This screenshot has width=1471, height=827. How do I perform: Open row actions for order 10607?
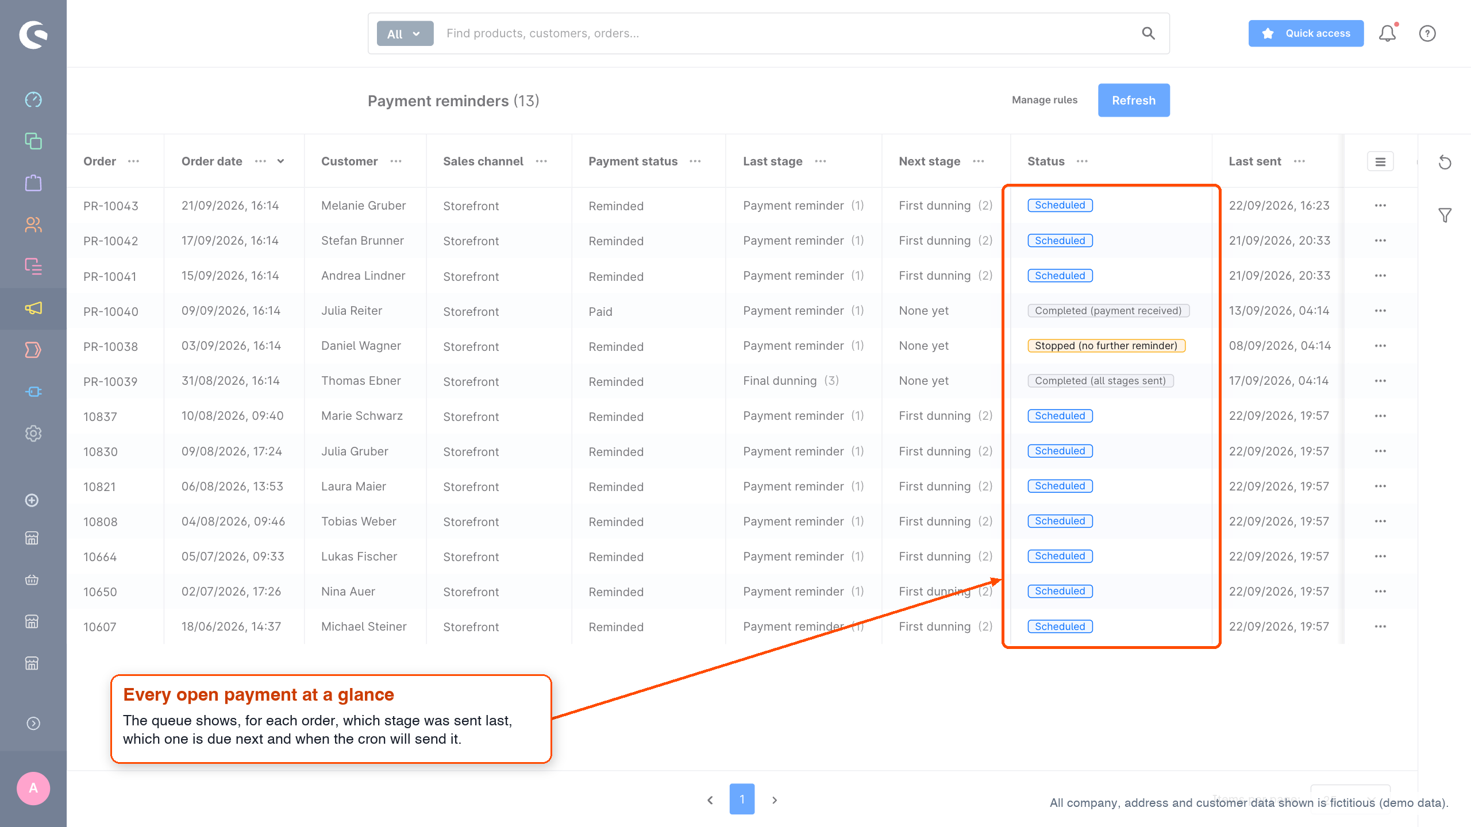[x=1381, y=627]
